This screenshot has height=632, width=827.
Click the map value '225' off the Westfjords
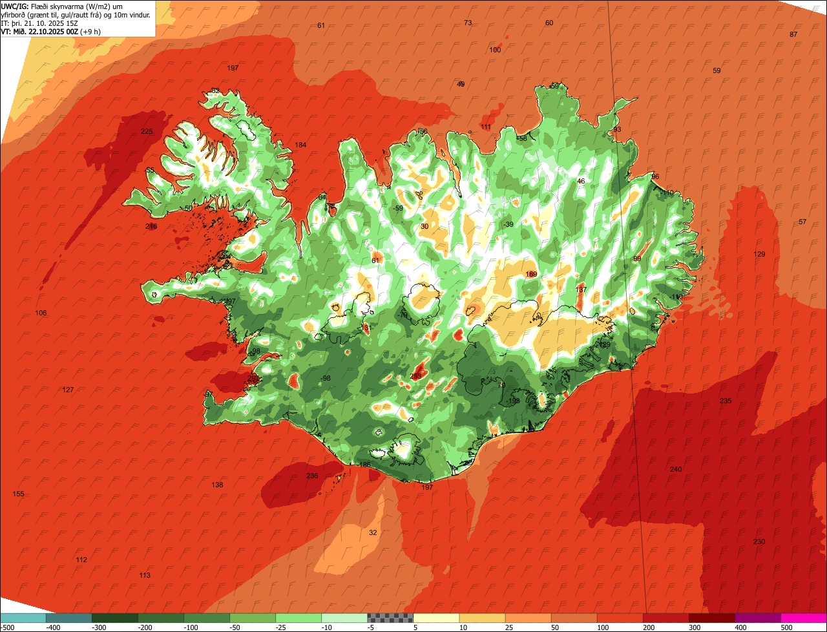coord(147,131)
